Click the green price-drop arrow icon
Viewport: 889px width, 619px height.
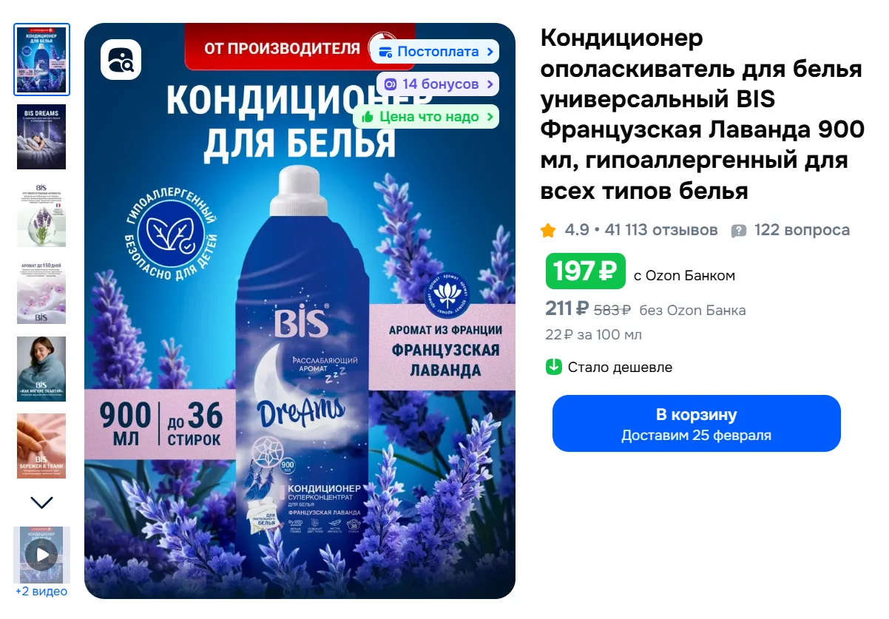[x=554, y=367]
